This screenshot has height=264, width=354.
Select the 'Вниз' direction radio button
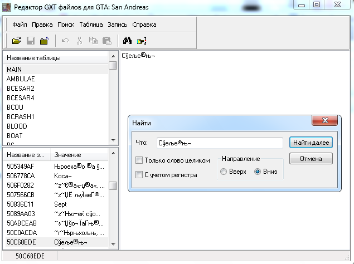(258, 172)
